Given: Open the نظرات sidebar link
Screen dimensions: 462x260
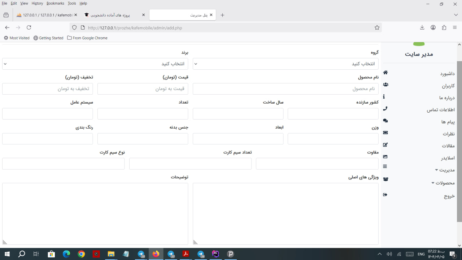Looking at the screenshot, I should pos(449,134).
